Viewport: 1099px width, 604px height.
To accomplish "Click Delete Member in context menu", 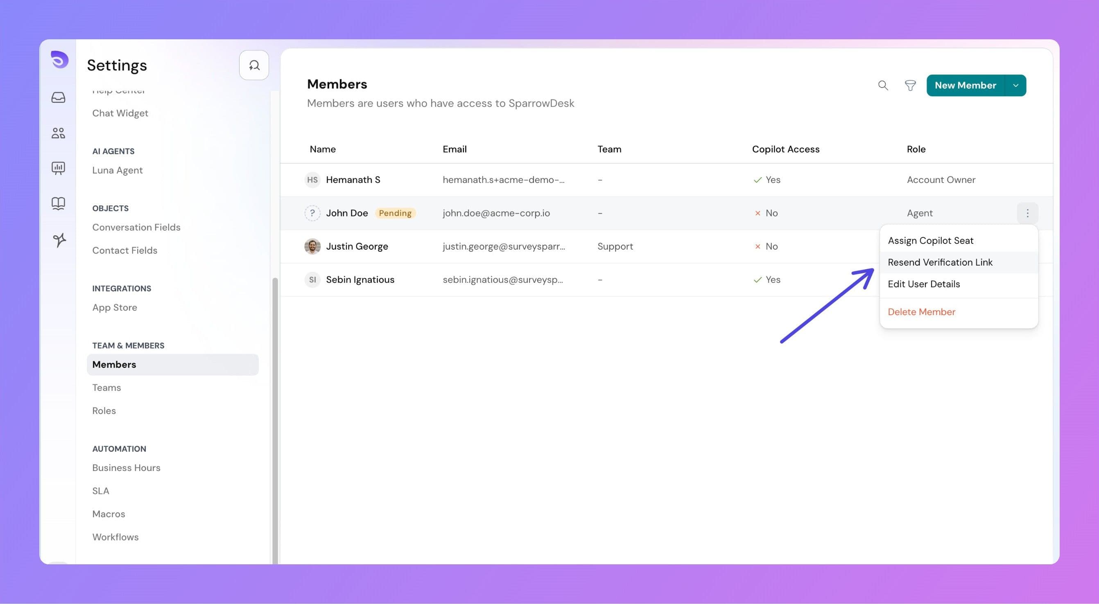I will [921, 311].
